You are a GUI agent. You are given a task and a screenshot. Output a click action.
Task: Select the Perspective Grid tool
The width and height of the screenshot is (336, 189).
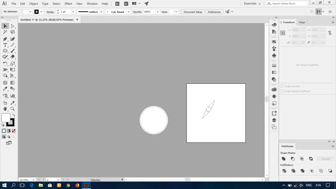tap(13, 76)
